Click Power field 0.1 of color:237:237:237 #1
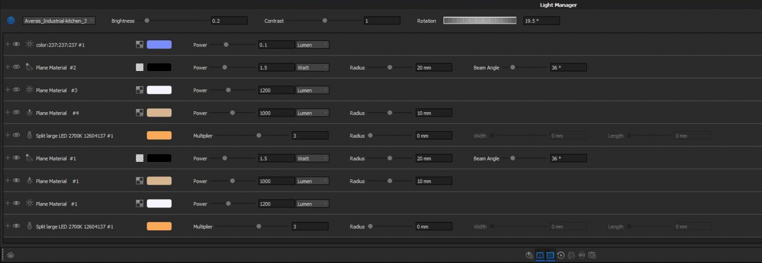Image resolution: width=762 pixels, height=263 pixels. (276, 45)
